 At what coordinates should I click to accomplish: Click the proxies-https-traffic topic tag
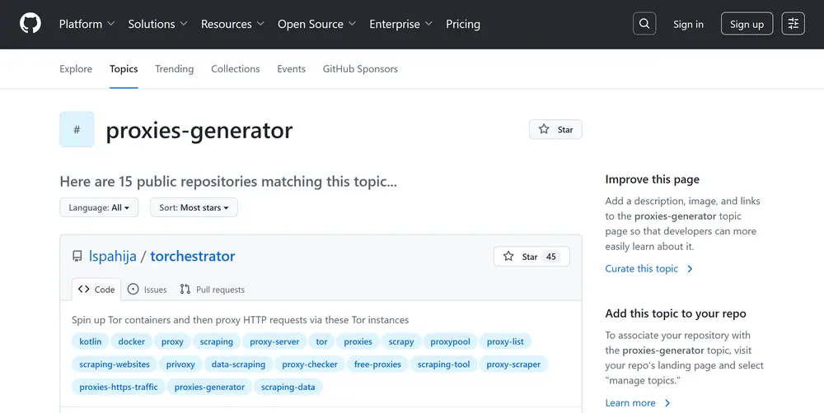point(118,387)
